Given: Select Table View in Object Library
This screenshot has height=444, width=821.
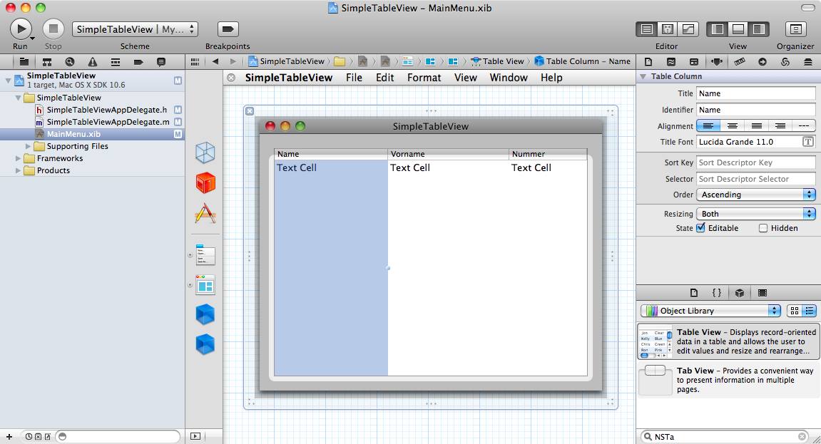Looking at the screenshot, I should (x=728, y=341).
